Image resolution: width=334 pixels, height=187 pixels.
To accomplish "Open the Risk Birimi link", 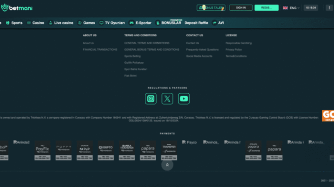I will tap(131, 76).
